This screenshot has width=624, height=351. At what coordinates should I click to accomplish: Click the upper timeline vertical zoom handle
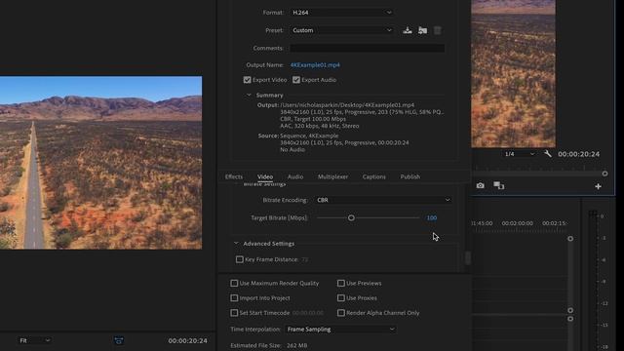tap(570, 238)
